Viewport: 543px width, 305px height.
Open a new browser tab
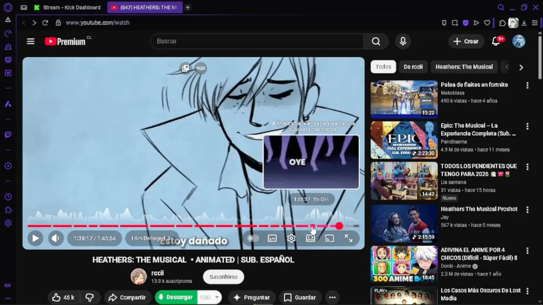[188, 7]
